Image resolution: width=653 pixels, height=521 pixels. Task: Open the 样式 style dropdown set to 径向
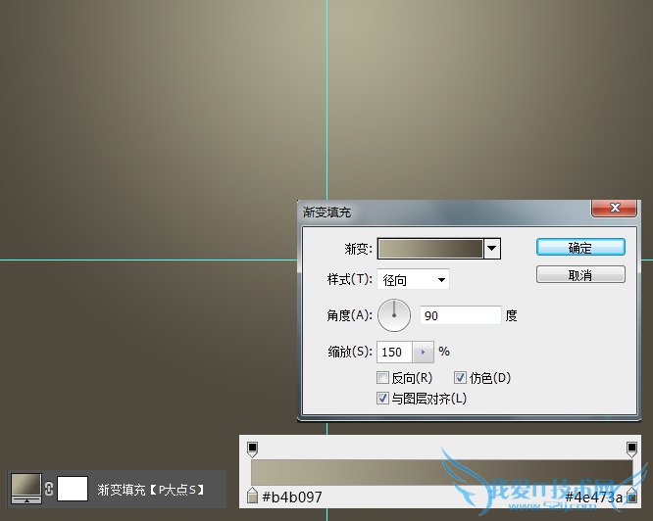click(413, 279)
